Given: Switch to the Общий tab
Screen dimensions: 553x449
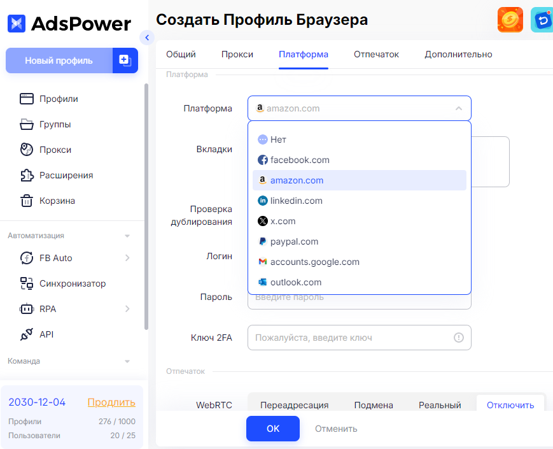Looking at the screenshot, I should tap(181, 54).
